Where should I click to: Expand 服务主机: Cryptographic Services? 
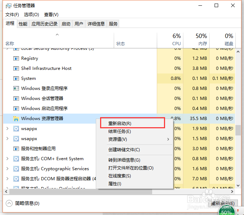coord(7,168)
